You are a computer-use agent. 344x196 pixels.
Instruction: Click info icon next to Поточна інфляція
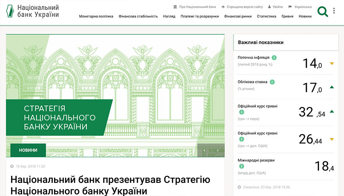(274, 58)
